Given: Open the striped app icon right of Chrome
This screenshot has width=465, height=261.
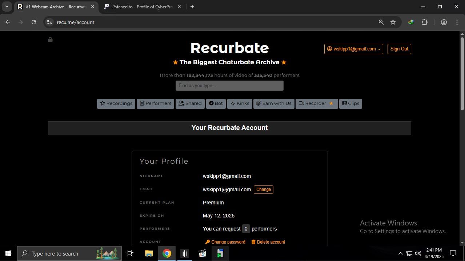Looking at the screenshot, I should coord(185,253).
